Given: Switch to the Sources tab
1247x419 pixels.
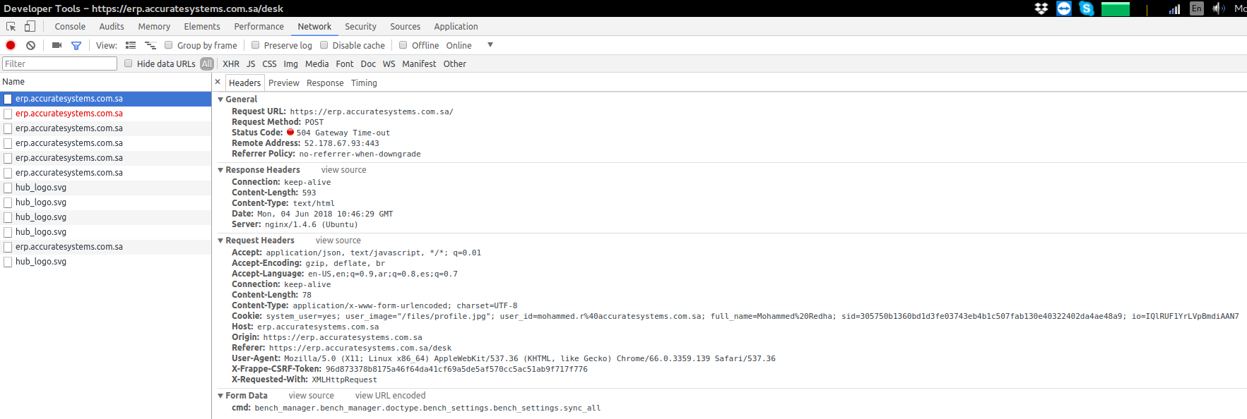Looking at the screenshot, I should click(406, 26).
